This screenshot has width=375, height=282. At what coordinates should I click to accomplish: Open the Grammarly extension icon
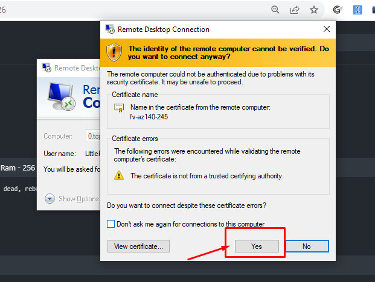pos(338,10)
